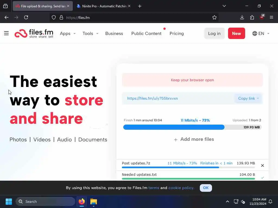Expand the Copy link options arrow
Screen dimensions: 278x208
point(258,98)
